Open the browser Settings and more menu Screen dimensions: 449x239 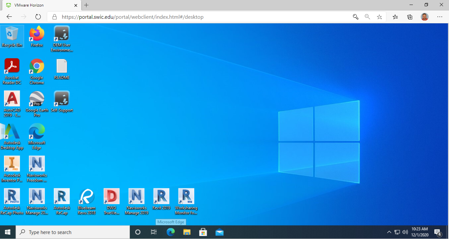click(440, 17)
